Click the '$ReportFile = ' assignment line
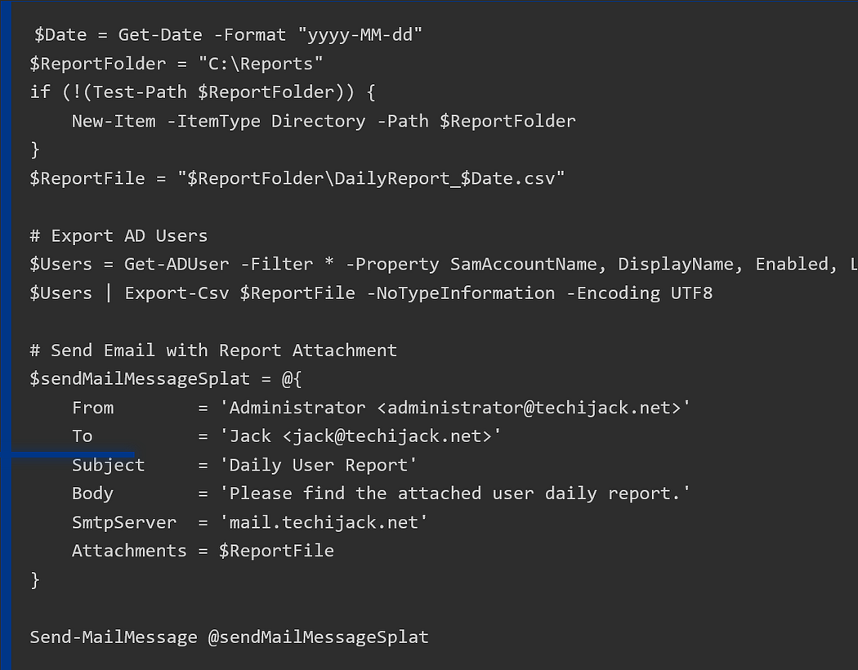This screenshot has width=858, height=670. click(297, 178)
